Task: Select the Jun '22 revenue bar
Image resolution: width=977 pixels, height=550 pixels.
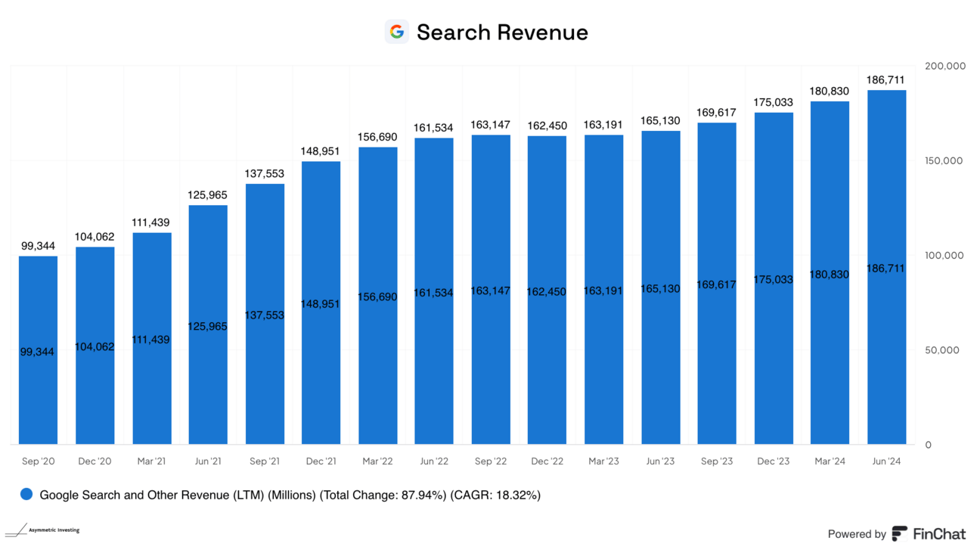Action: coord(434,291)
